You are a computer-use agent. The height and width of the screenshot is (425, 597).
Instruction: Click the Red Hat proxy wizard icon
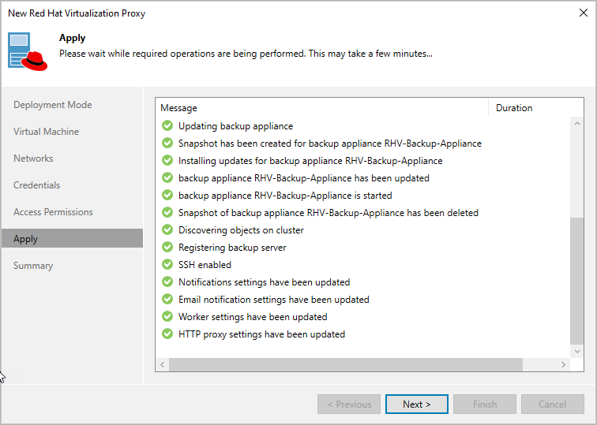tap(28, 52)
